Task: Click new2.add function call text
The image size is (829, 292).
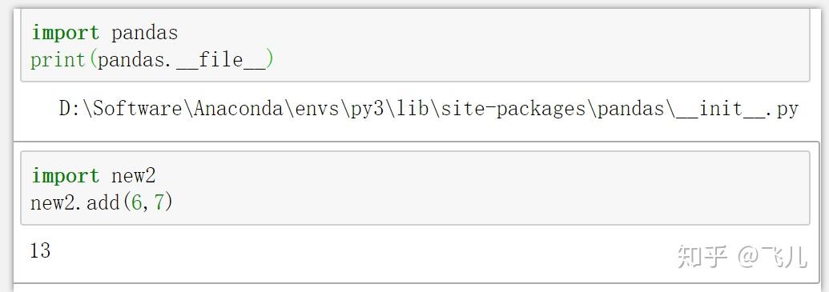Action: pos(75,202)
